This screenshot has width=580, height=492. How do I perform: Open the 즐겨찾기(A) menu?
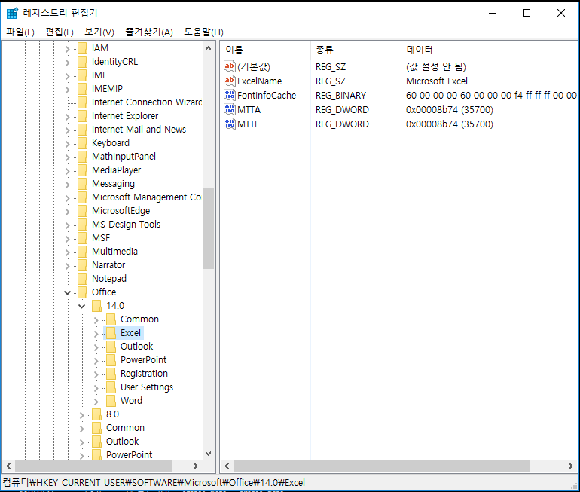coord(149,32)
